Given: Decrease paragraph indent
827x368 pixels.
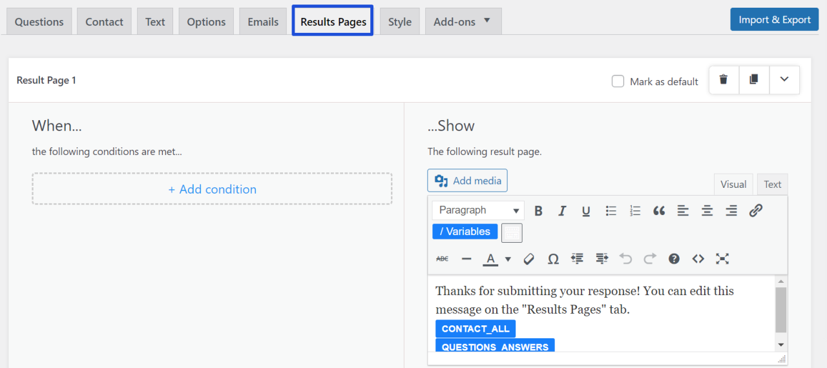Looking at the screenshot, I should [578, 259].
